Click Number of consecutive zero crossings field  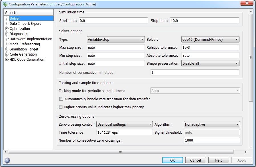point(212,140)
